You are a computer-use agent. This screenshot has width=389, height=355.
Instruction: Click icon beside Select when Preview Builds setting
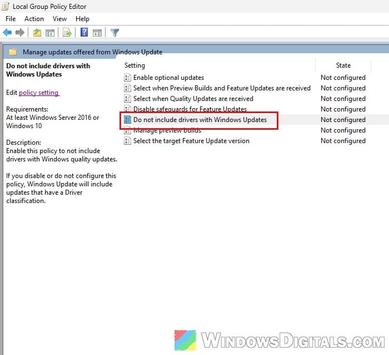click(127, 88)
